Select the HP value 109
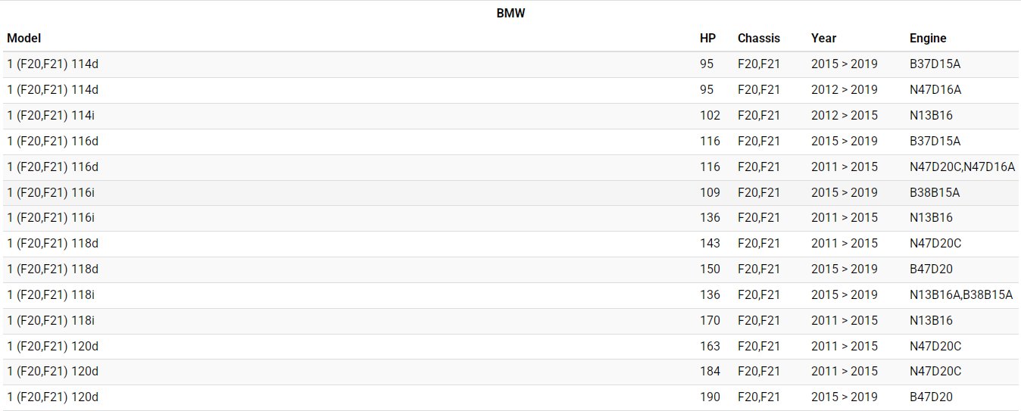The height and width of the screenshot is (411, 1021). 710,192
